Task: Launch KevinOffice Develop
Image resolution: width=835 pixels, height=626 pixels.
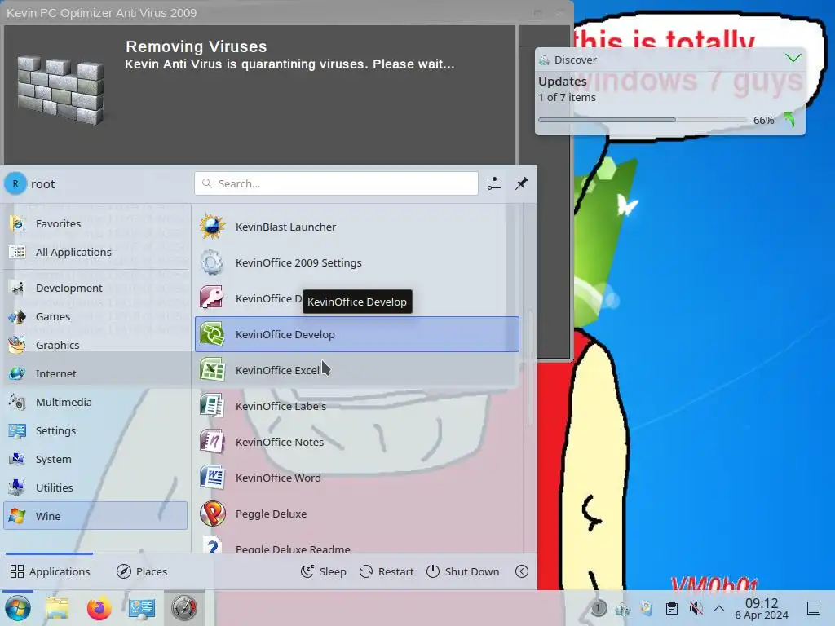Action: point(357,334)
